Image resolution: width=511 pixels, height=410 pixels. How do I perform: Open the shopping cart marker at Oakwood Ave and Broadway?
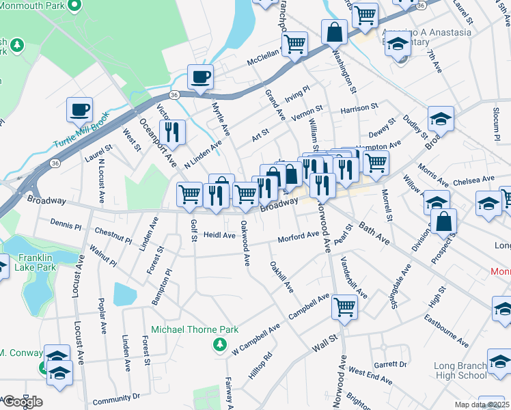click(x=245, y=197)
